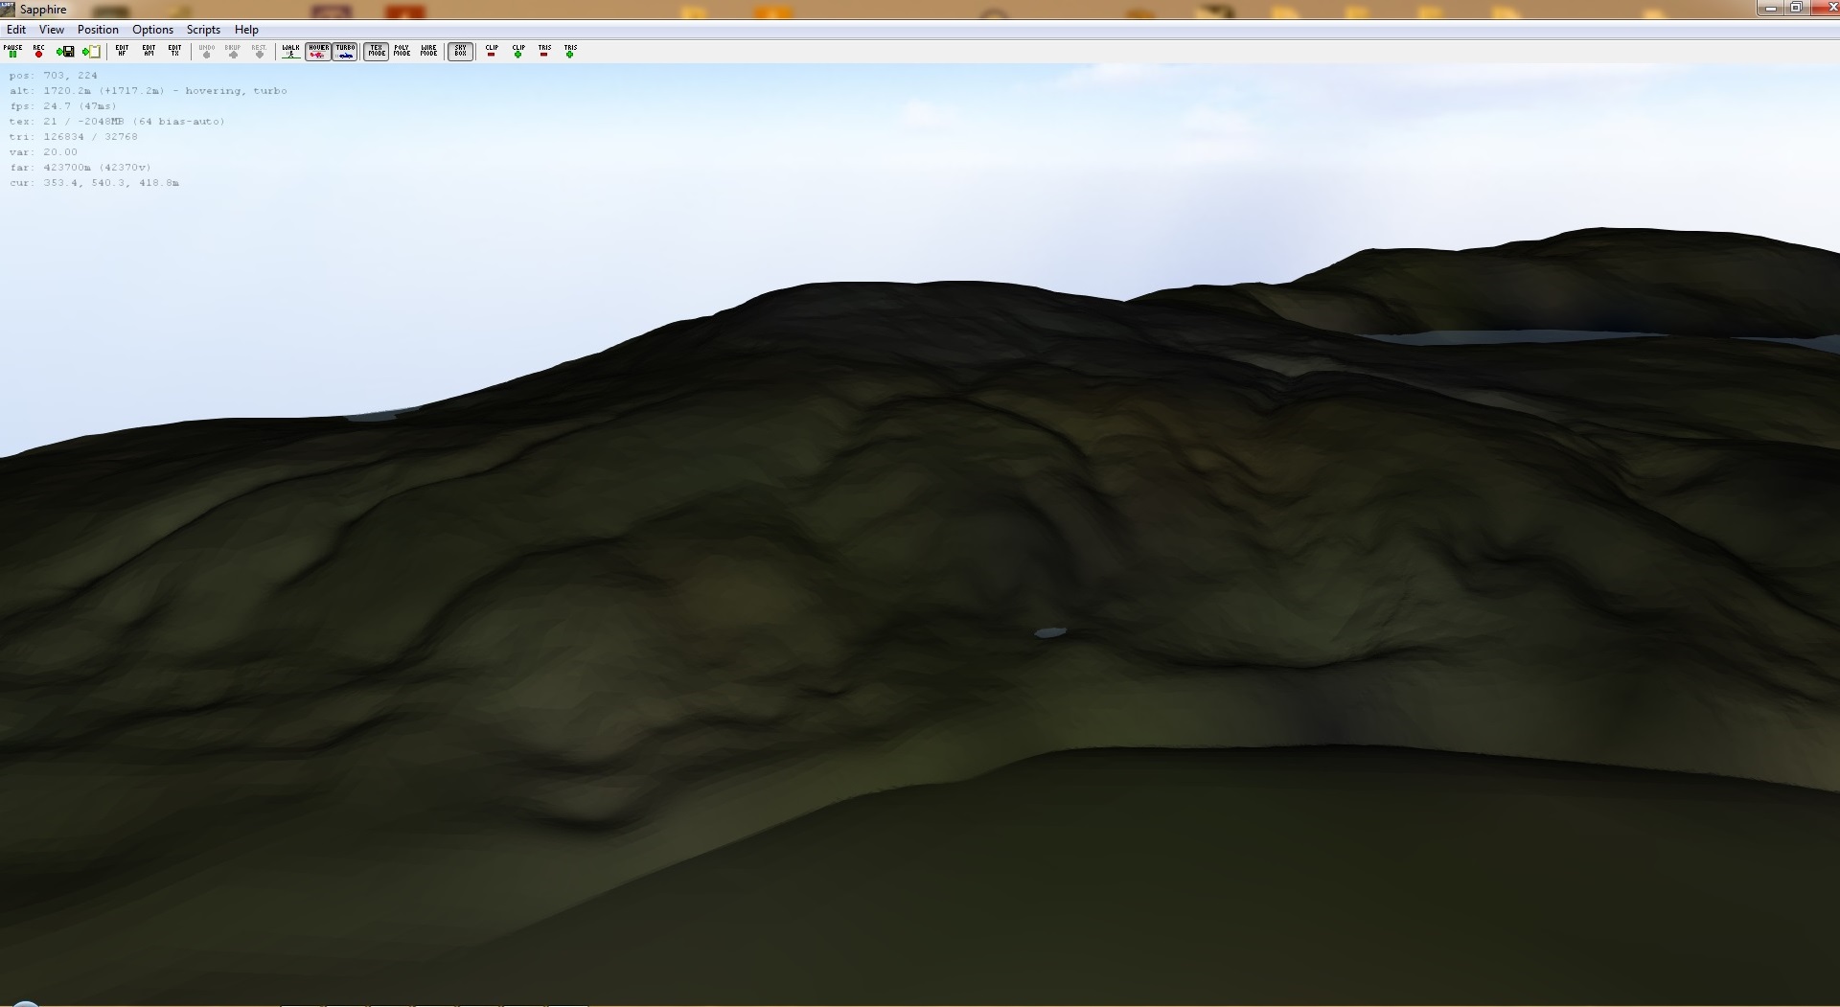Screen dimensions: 1840x1007
Task: Open the Scripts menu
Action: coord(203,30)
